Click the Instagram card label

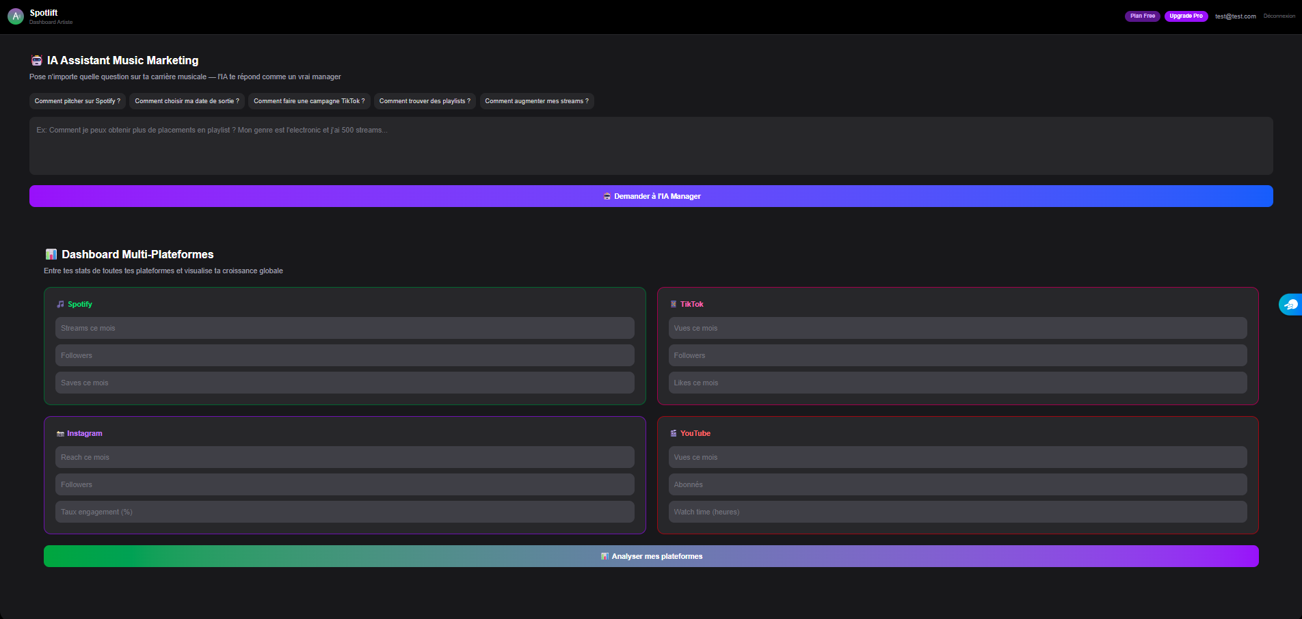pos(85,433)
